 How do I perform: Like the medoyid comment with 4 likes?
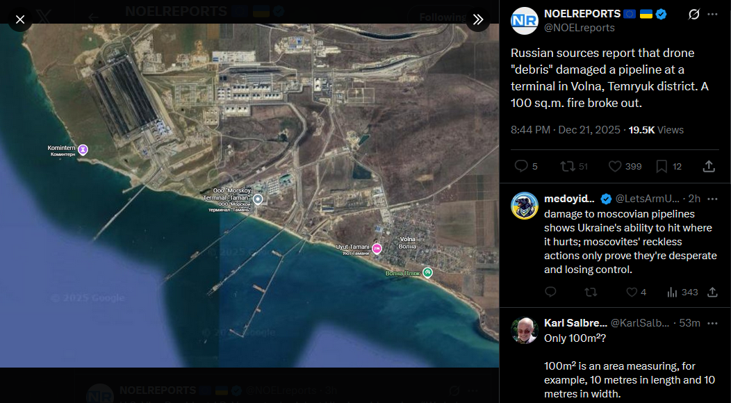[x=632, y=292]
